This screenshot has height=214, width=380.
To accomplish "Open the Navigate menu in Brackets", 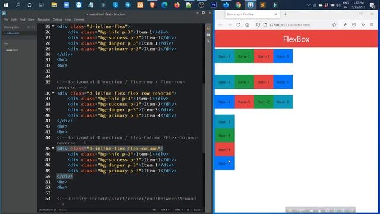I will point(43,20).
